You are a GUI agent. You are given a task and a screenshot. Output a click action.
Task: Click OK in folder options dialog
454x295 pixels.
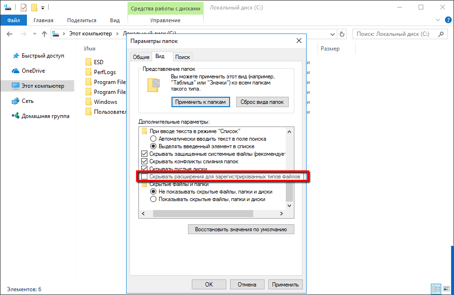click(209, 284)
